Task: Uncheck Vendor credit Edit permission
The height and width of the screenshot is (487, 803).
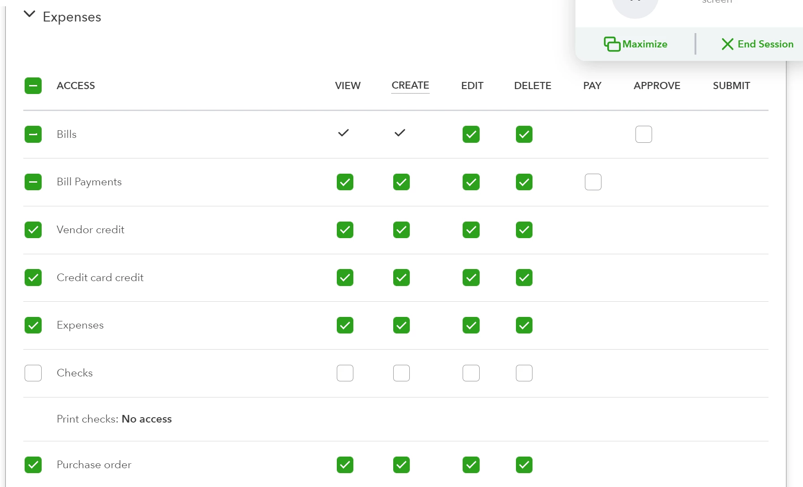Action: coord(471,230)
